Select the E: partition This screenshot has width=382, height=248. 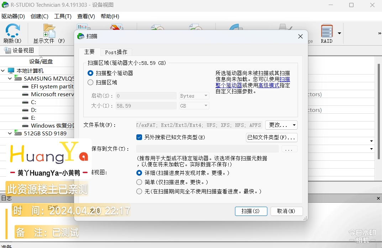click(x=29, y=118)
